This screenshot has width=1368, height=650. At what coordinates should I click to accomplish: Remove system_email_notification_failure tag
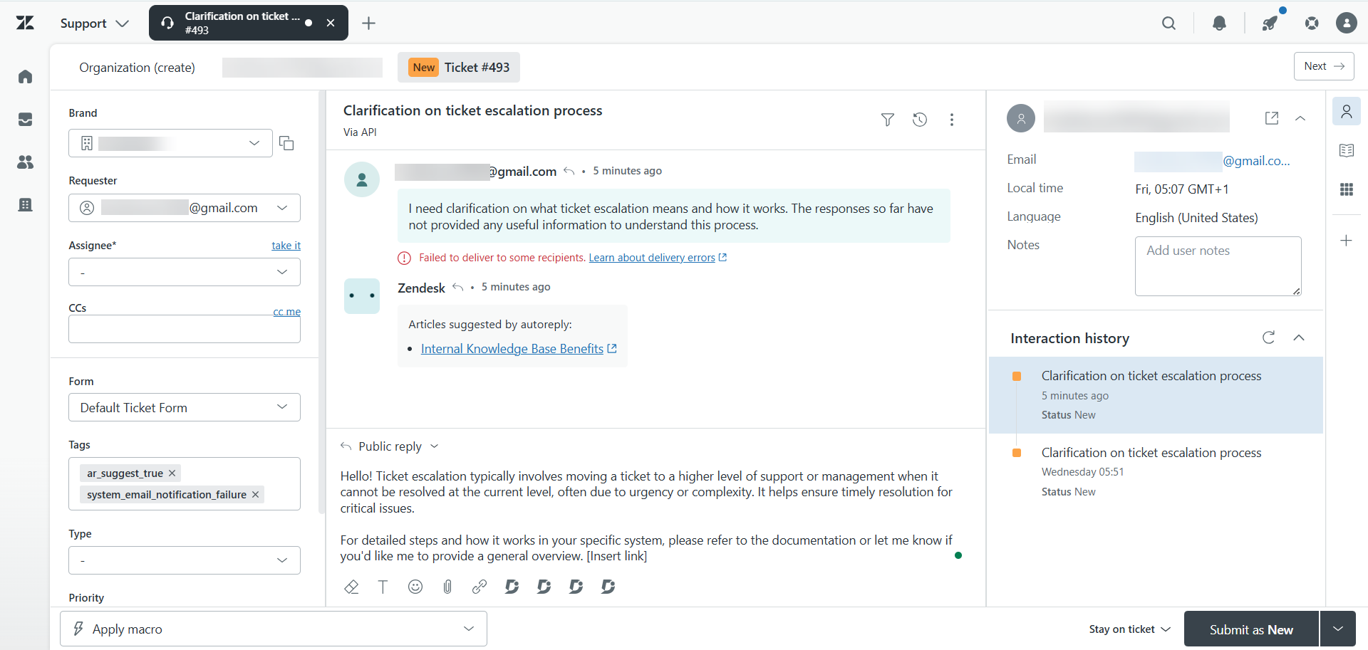[255, 495]
